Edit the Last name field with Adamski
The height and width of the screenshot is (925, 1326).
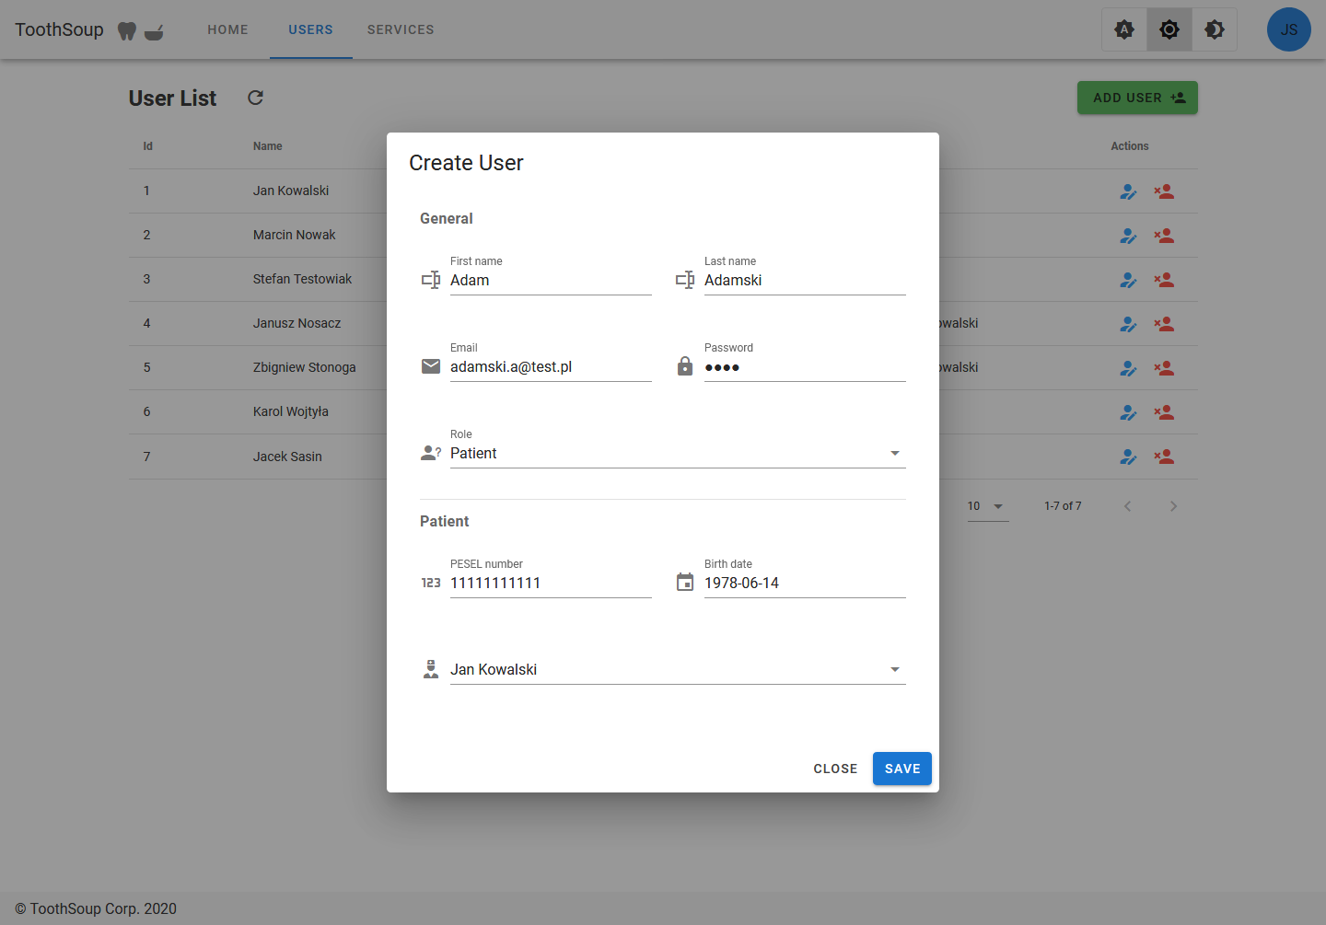(805, 281)
